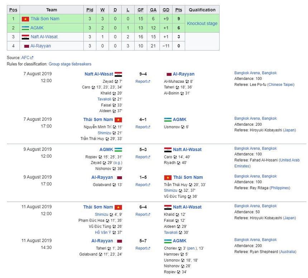This screenshot has height=278, width=308.
Task: Sort standings table by Pos column
Action: 13,10
